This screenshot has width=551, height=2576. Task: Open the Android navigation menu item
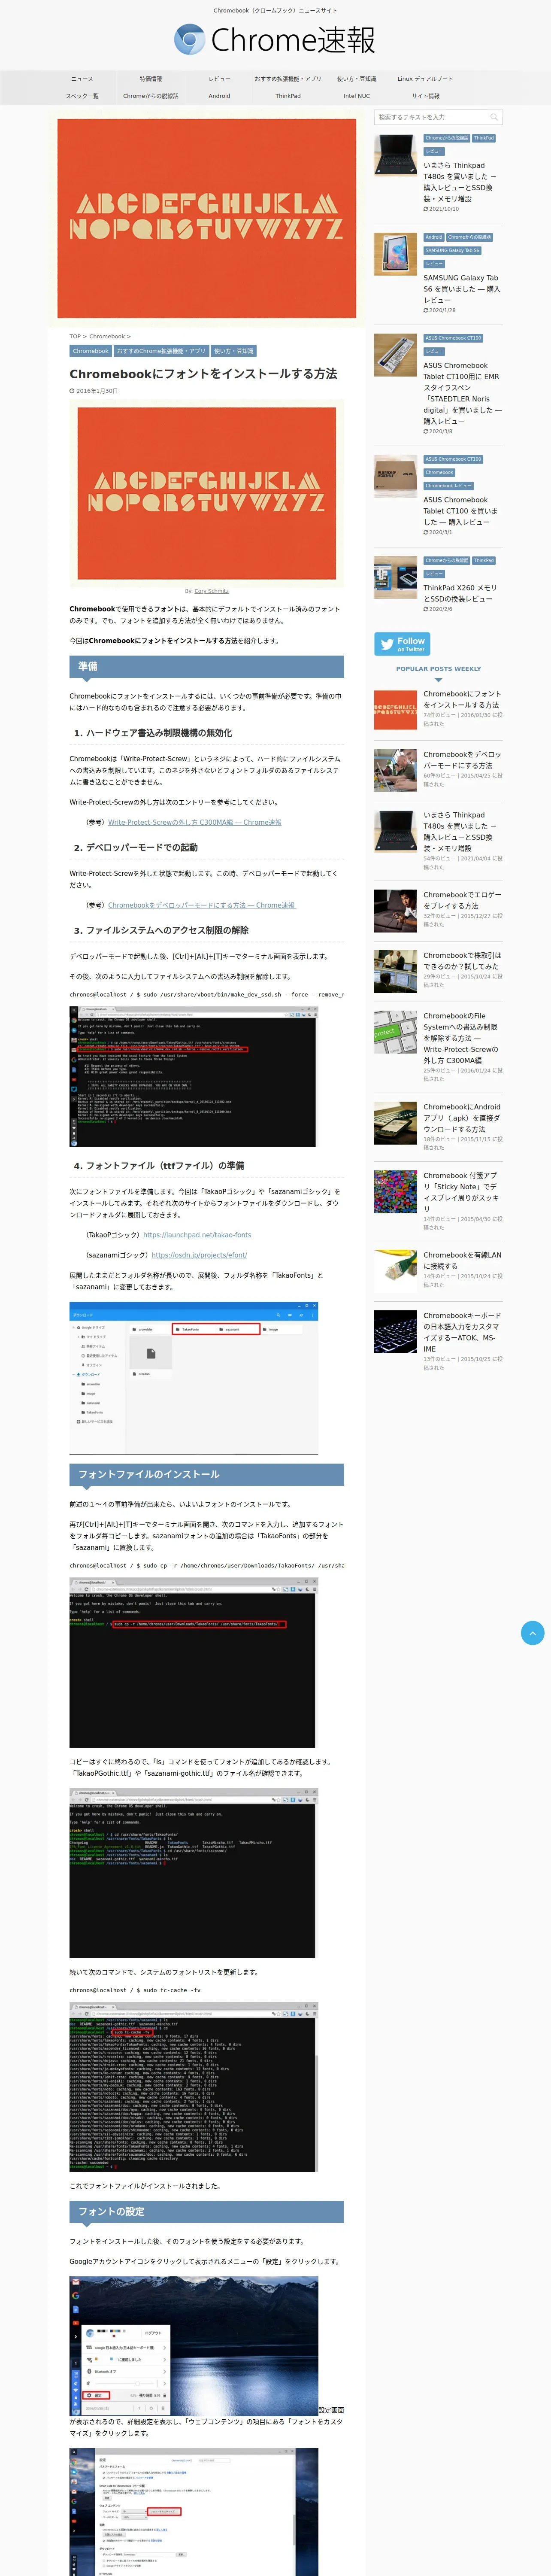[219, 96]
